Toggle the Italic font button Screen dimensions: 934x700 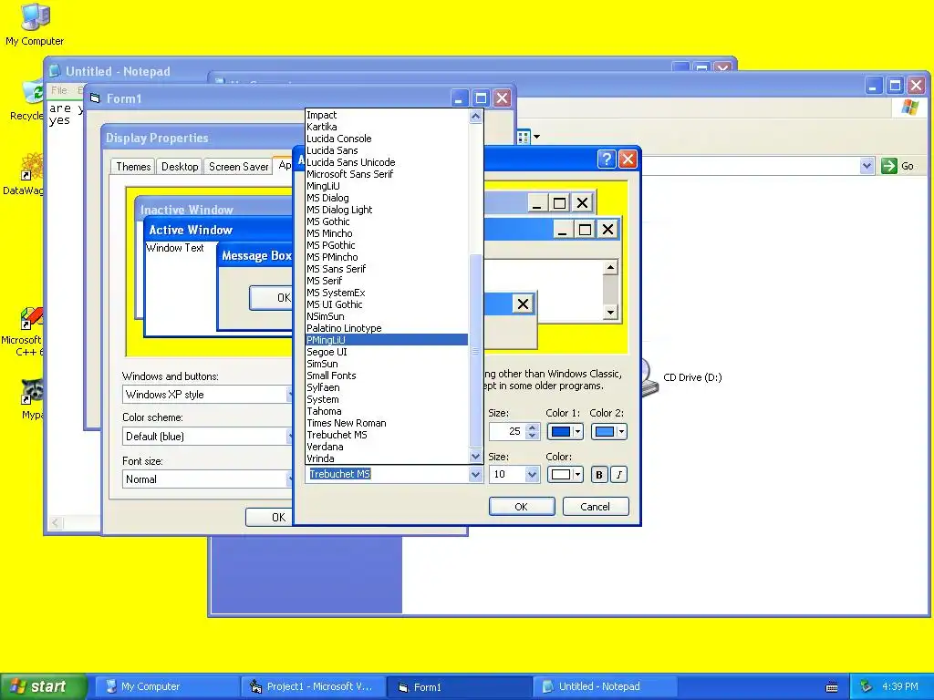pyautogui.click(x=619, y=474)
